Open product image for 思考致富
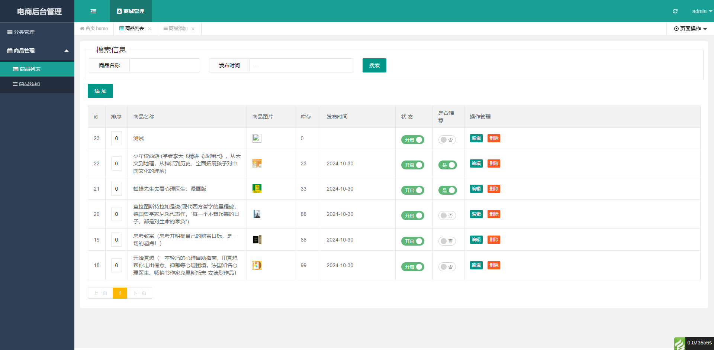This screenshot has height=350, width=714. click(257, 240)
